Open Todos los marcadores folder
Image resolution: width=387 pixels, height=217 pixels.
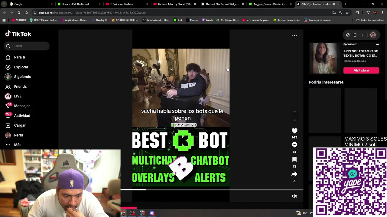tap(370, 20)
